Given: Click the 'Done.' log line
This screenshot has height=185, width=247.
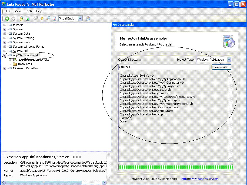Looking at the screenshot, I should [124, 121].
